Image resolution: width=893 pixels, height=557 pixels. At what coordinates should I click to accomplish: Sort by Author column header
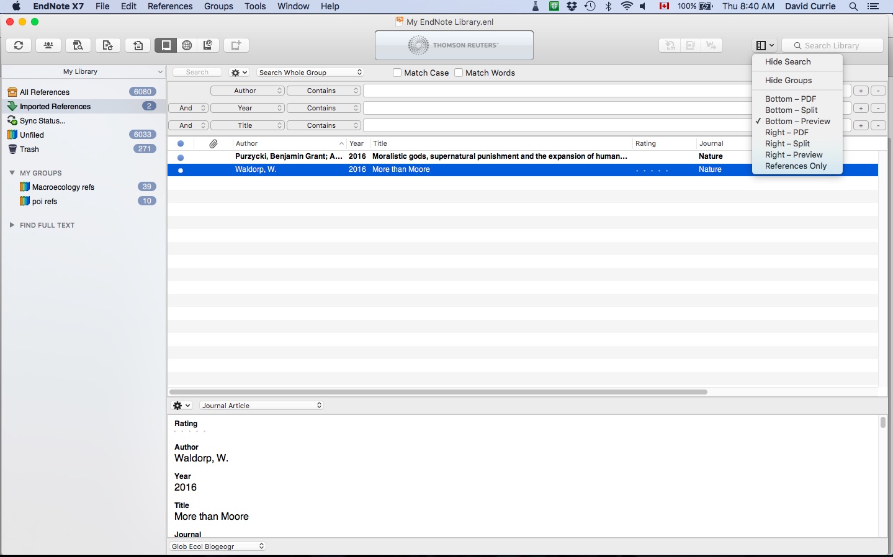coord(289,143)
